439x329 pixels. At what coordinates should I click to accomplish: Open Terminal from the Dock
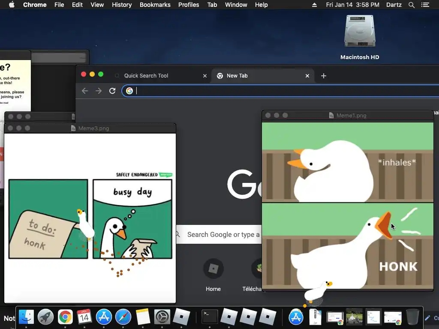coord(210,317)
